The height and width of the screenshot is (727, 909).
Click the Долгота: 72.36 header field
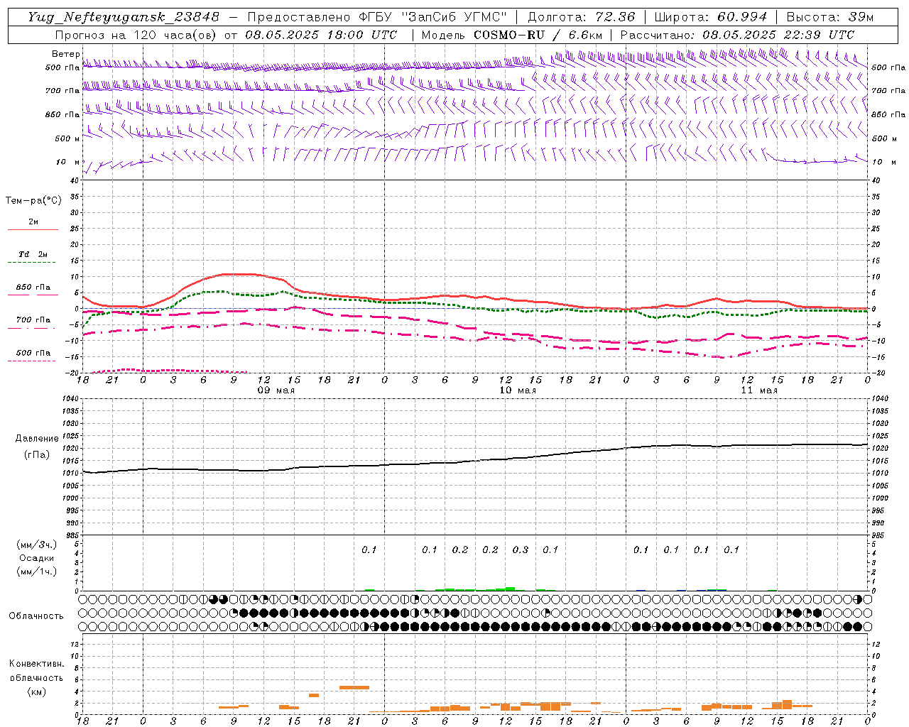pos(581,17)
